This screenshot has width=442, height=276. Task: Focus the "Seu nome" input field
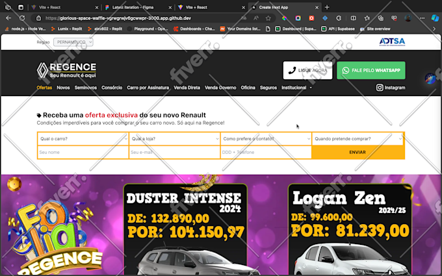[83, 153]
